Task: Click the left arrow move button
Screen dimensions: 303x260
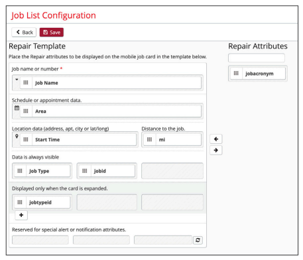Action: (216, 139)
